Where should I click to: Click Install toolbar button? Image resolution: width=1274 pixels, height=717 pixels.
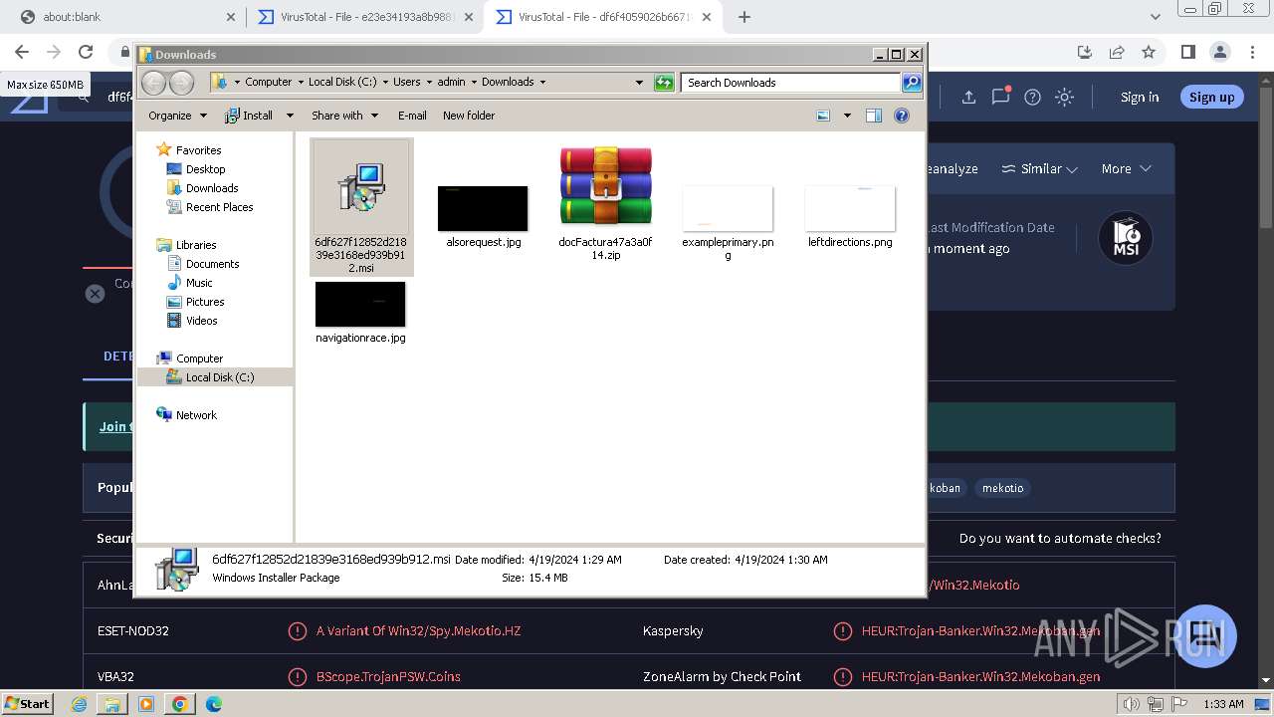(249, 116)
